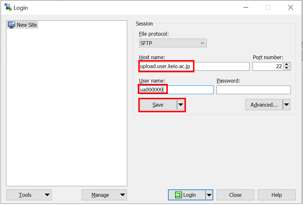
Task: Open the Login button dropdown arrow
Action: (x=209, y=195)
